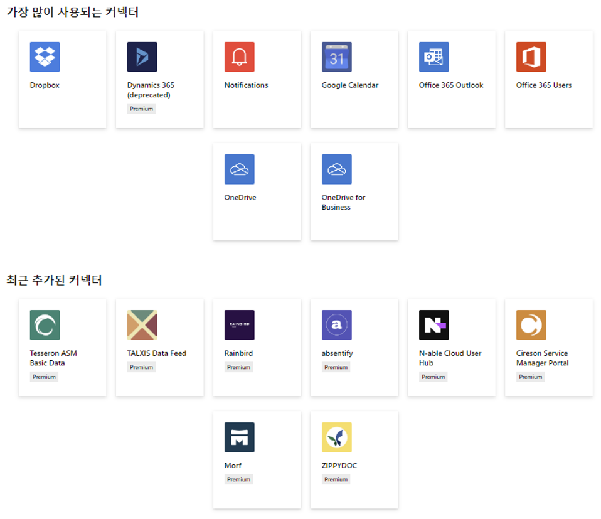Click the "Google Calendar" connector name
The height and width of the screenshot is (519, 601).
pyautogui.click(x=350, y=85)
